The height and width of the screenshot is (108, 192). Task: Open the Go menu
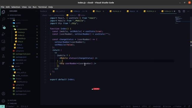[x=30, y=7]
